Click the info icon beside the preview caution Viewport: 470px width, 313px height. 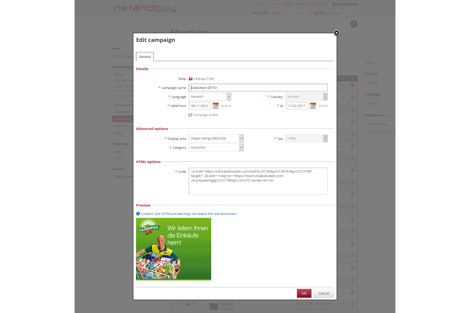(138, 214)
